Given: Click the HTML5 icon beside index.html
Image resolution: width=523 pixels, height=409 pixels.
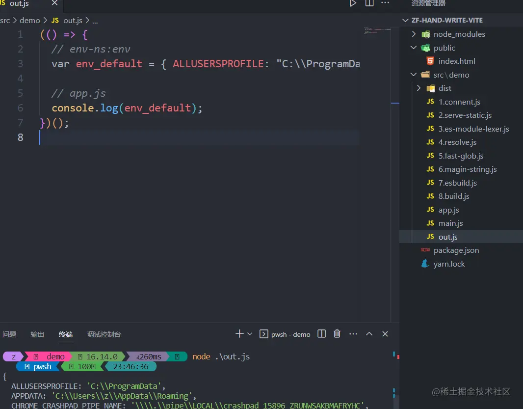Looking at the screenshot, I should (x=430, y=61).
